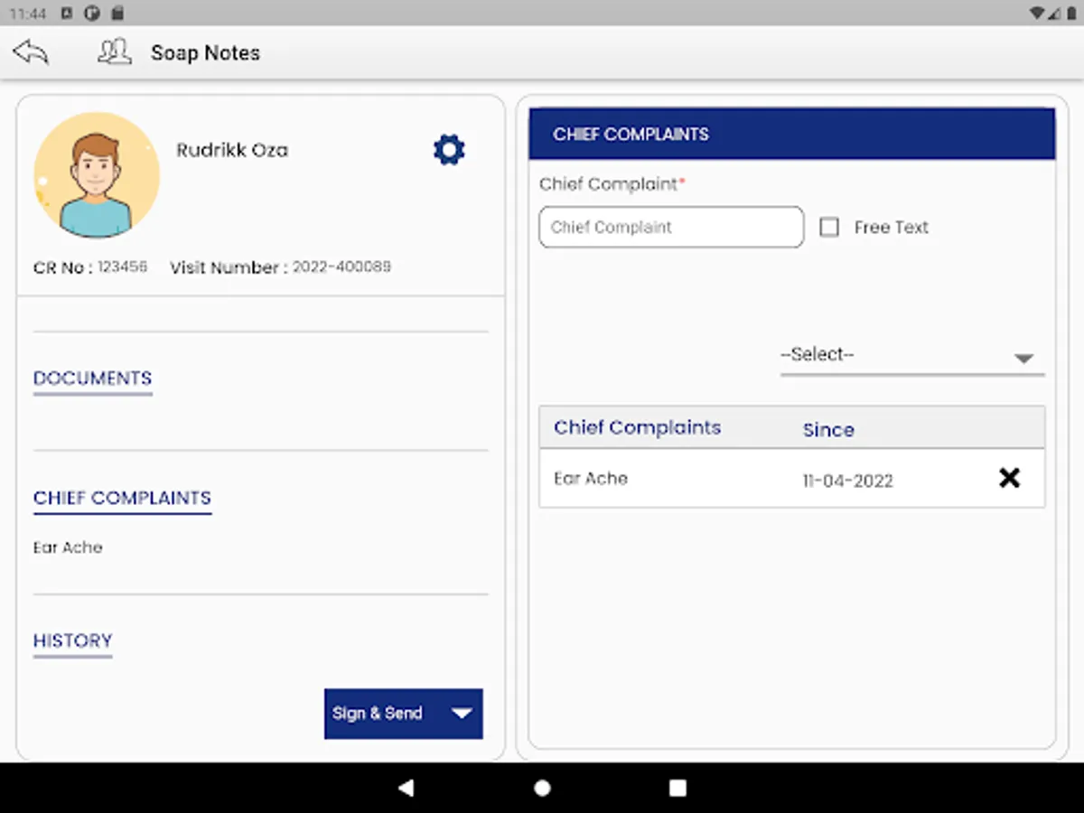Viewport: 1084px width, 813px height.
Task: Open the DOCUMENTS section
Action: (x=92, y=378)
